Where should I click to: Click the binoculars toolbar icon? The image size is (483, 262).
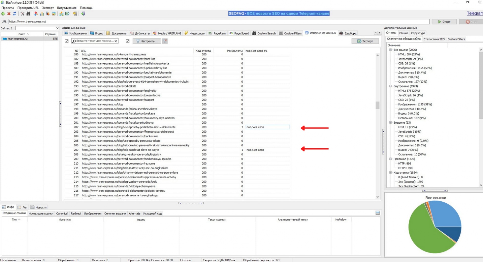point(28,14)
